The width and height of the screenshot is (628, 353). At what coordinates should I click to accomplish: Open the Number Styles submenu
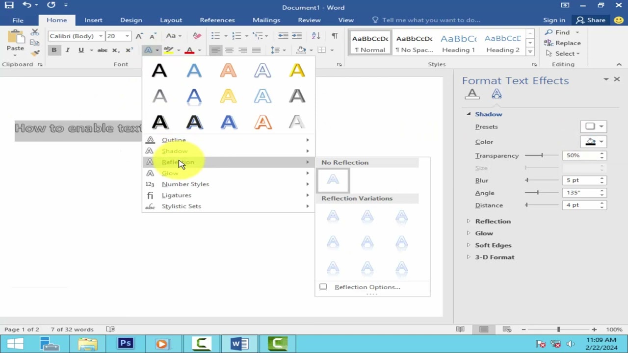point(228,184)
